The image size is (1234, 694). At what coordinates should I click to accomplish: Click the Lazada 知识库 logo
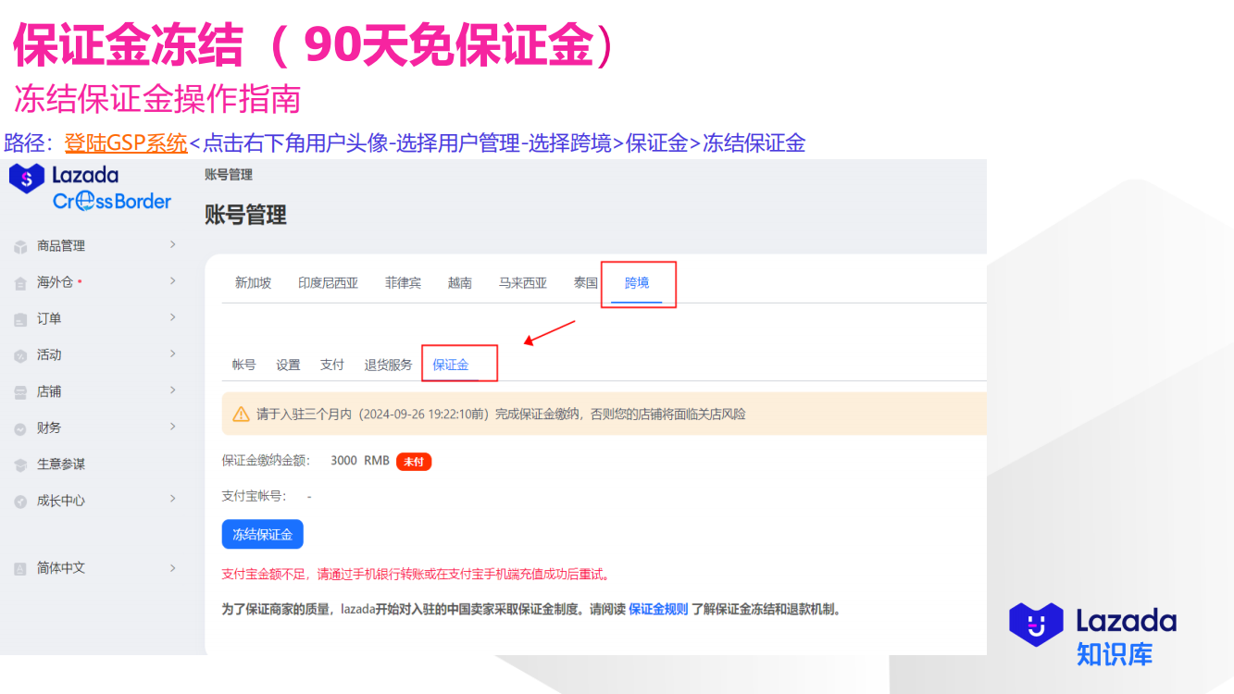click(x=1092, y=634)
